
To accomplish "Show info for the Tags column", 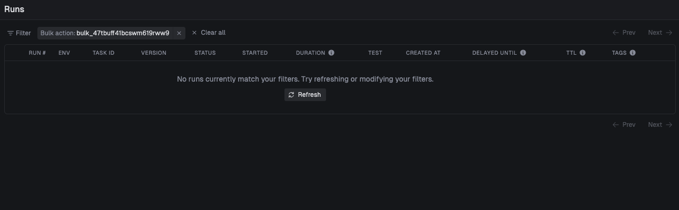I will tap(633, 53).
